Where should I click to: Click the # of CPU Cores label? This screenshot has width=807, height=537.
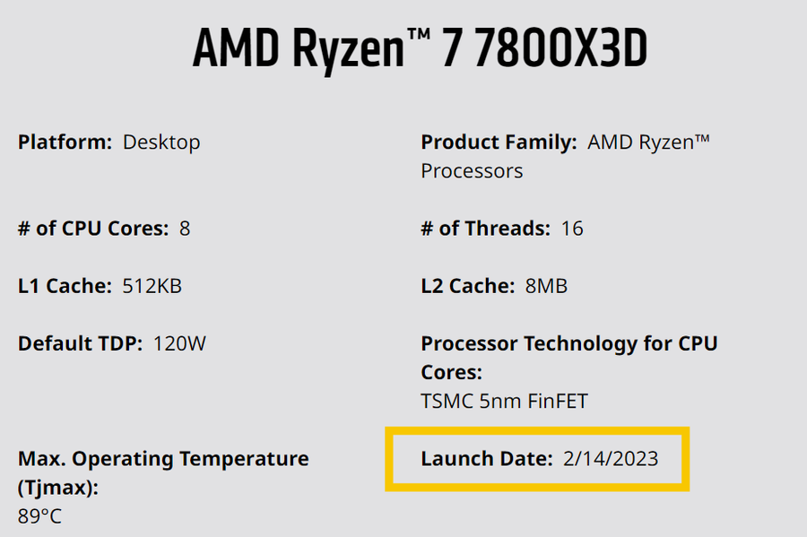click(92, 229)
